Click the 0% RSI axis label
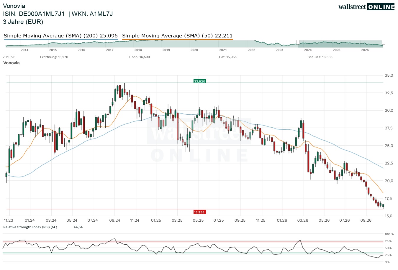The image size is (398, 270). pyautogui.click(x=387, y=262)
